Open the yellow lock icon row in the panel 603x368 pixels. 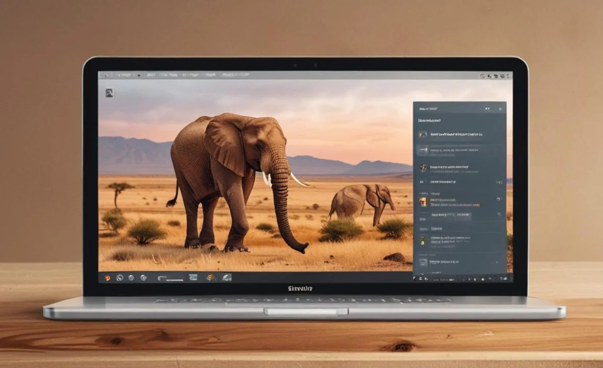pyautogui.click(x=460, y=240)
